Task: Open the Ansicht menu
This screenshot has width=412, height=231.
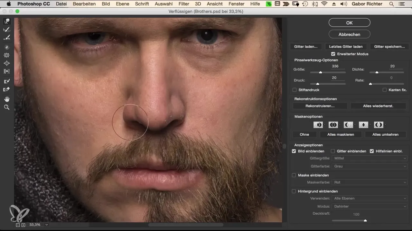Action: click(214, 4)
